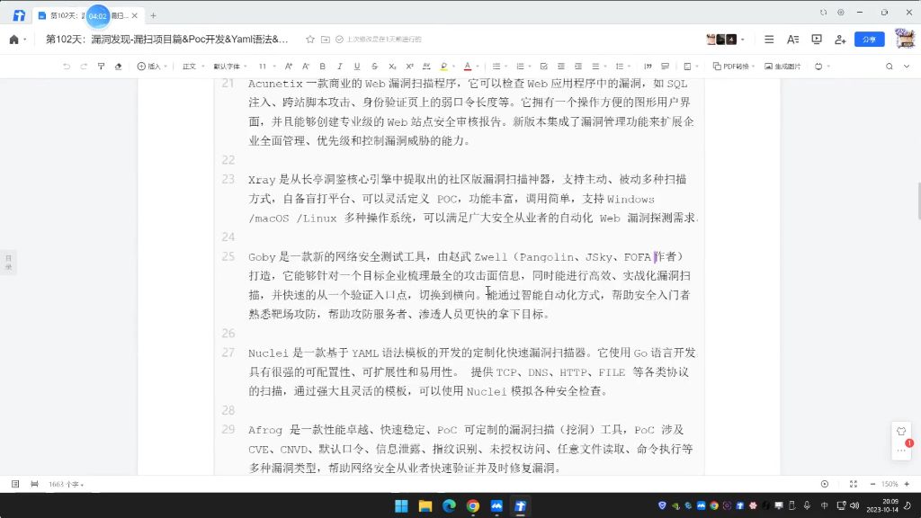921x518 pixels.
Task: Apply yellow highlight color
Action: [444, 67]
